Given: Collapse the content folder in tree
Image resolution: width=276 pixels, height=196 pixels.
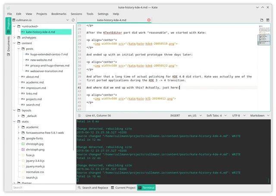Looking at the screenshot, I should click(x=14, y=43).
